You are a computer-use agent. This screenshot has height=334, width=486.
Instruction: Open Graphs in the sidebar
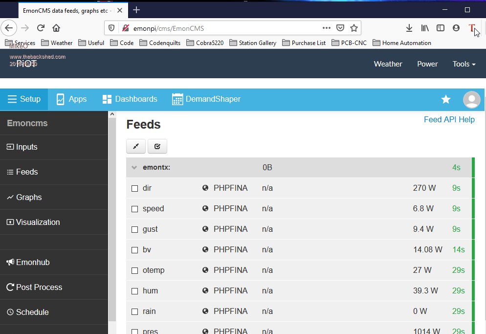pos(28,197)
